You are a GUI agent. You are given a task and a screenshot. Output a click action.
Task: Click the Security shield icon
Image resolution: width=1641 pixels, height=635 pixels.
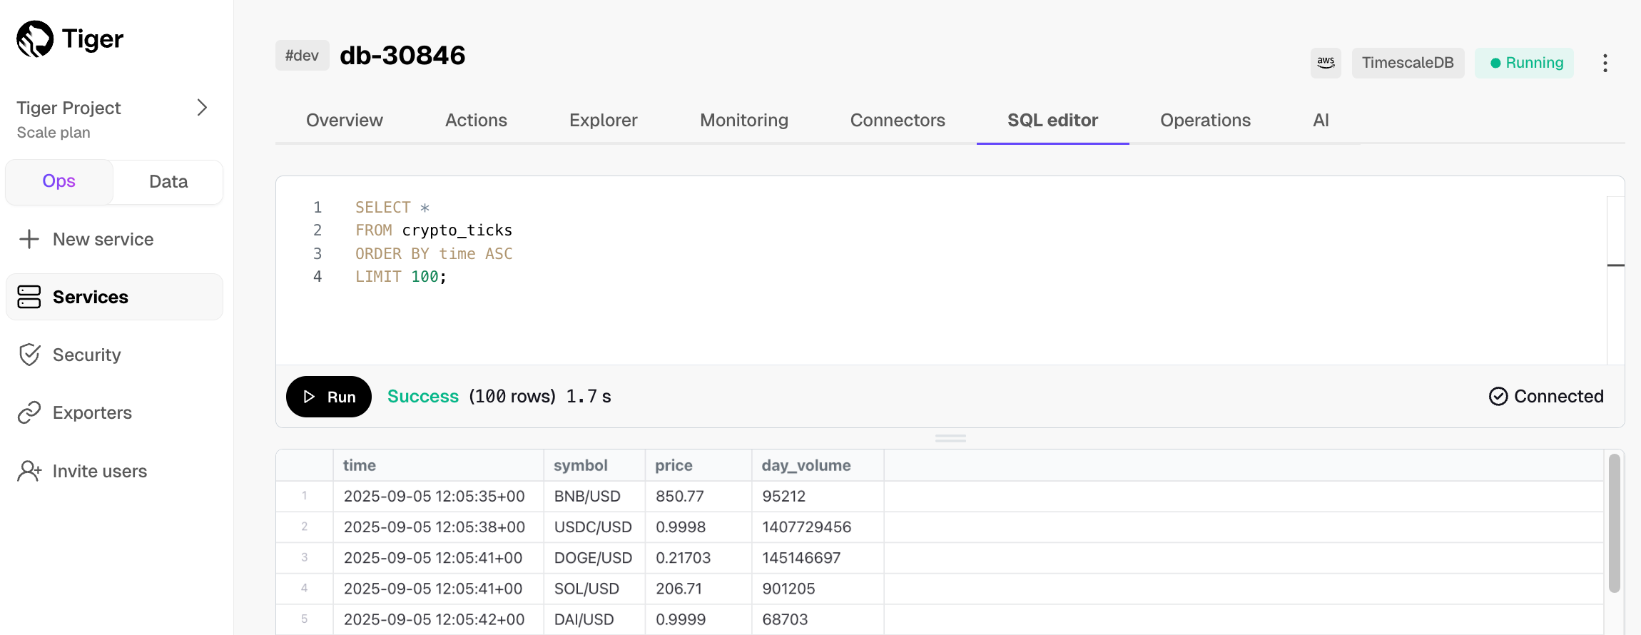tap(29, 355)
